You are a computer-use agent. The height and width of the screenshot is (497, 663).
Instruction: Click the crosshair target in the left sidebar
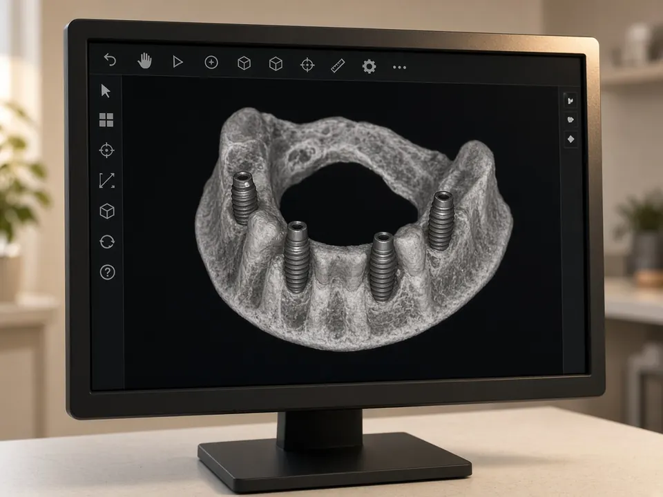106,150
